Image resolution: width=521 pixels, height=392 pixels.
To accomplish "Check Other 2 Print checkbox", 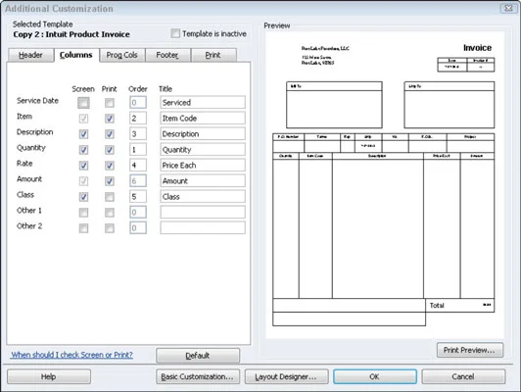I will pyautogui.click(x=110, y=228).
